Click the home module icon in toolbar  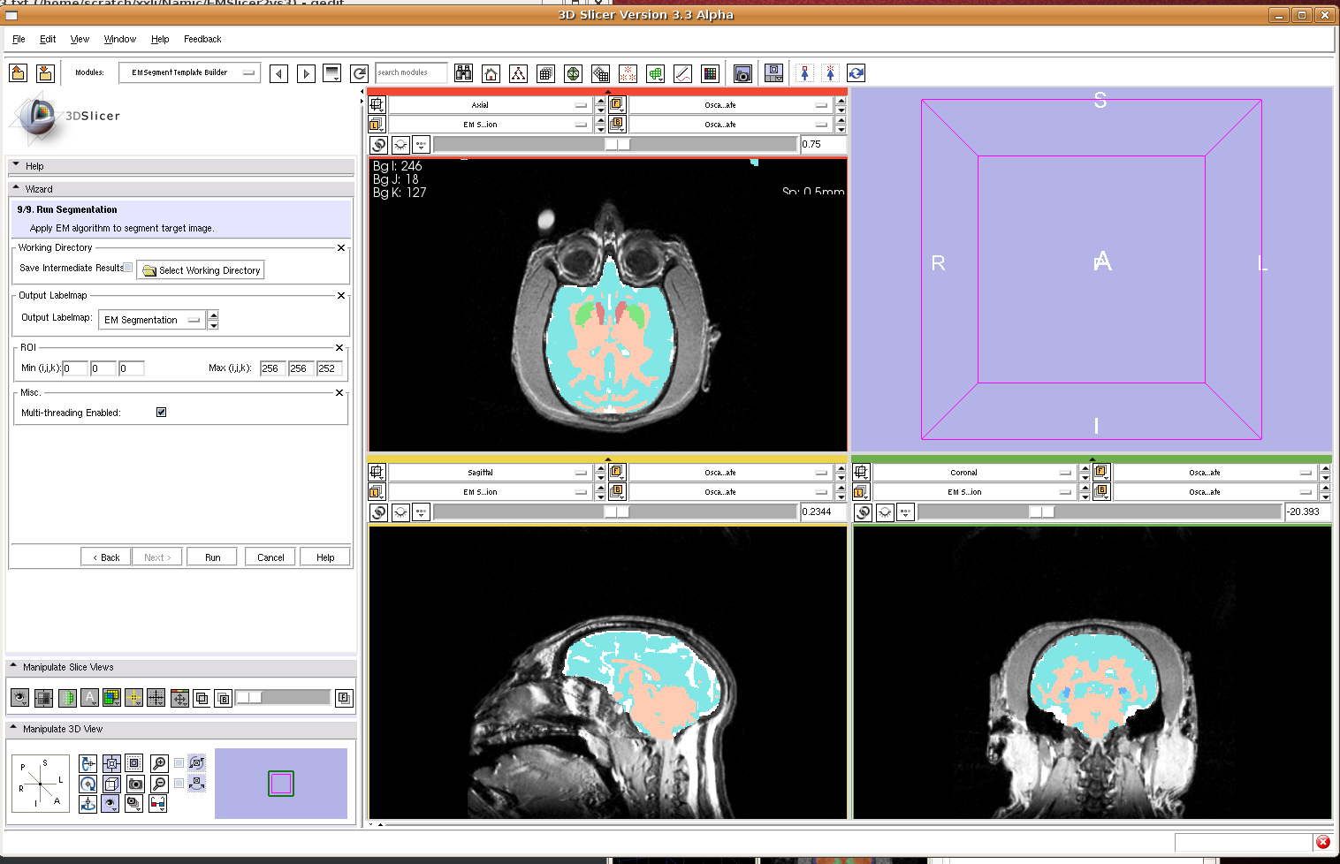click(x=491, y=73)
